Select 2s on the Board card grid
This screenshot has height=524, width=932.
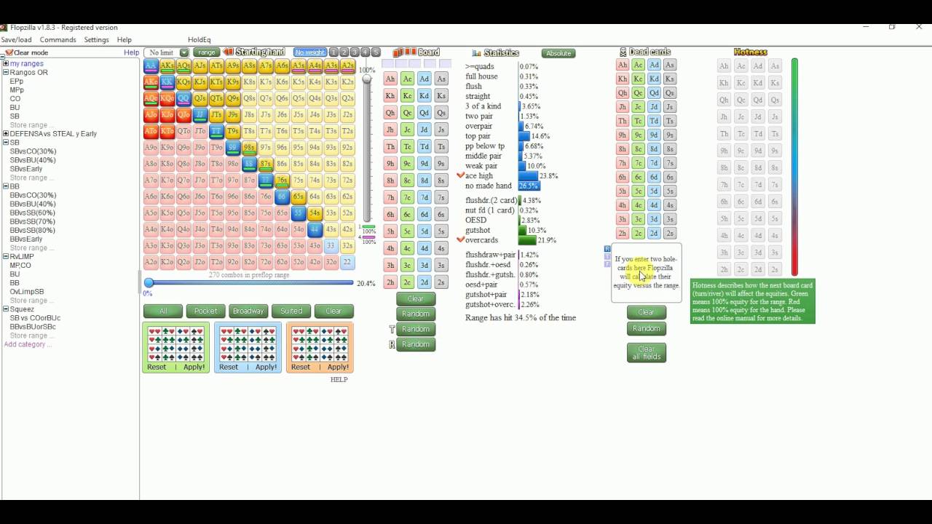[x=441, y=282]
